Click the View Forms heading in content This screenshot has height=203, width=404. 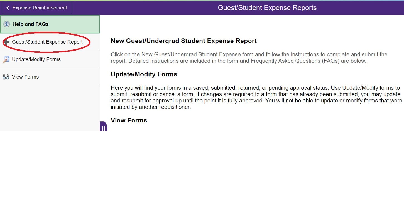point(129,120)
